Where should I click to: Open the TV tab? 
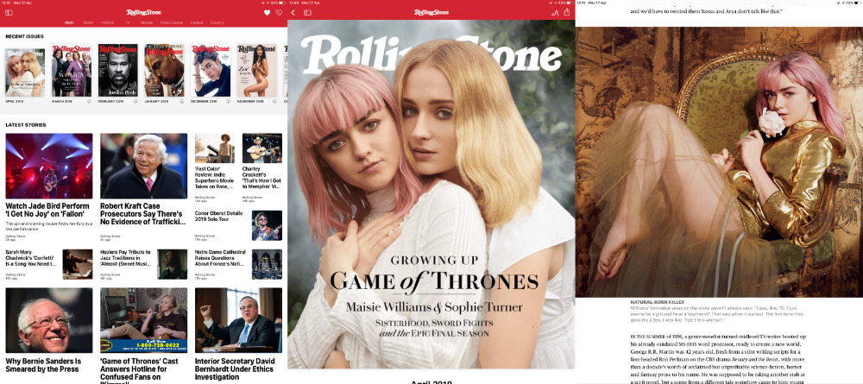coord(127,22)
